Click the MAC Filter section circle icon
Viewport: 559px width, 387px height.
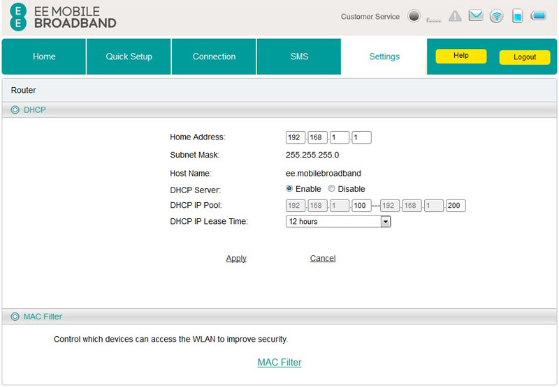click(15, 317)
